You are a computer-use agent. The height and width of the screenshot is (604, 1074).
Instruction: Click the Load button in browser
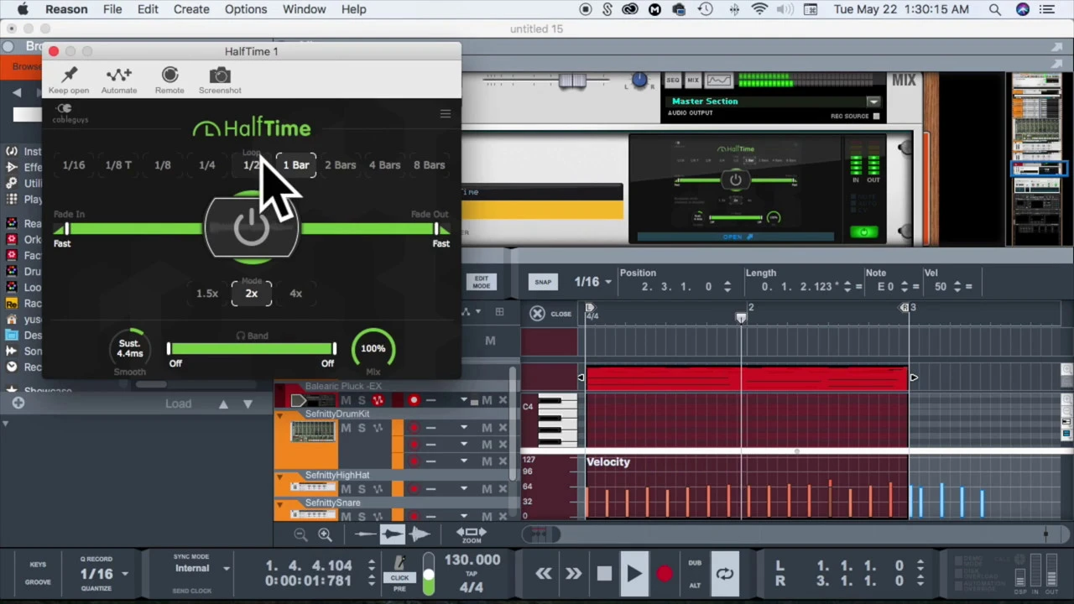click(x=179, y=404)
